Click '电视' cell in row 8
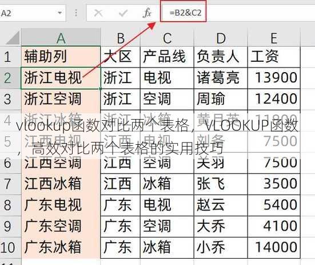Viewport: 315px width, 265px height. [167, 205]
